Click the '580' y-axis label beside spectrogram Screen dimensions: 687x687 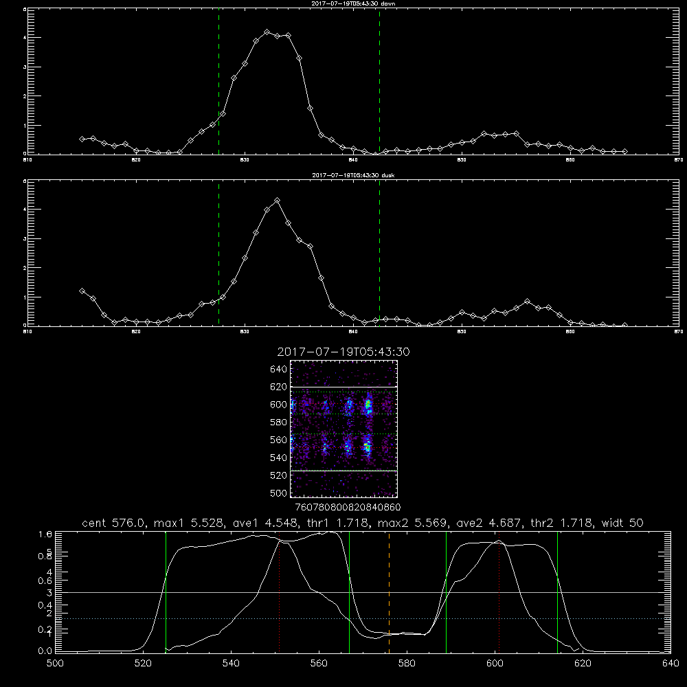pyautogui.click(x=279, y=423)
